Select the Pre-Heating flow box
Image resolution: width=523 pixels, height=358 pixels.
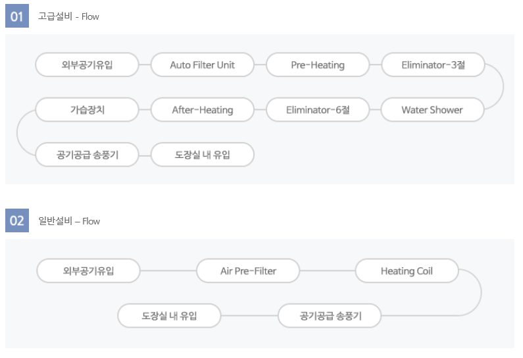point(318,64)
